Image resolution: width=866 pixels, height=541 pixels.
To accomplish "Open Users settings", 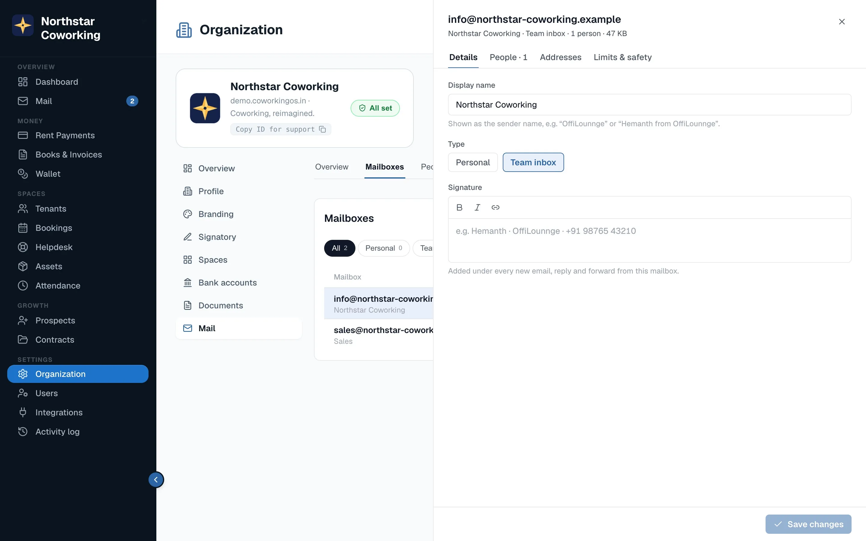I will pos(78,393).
